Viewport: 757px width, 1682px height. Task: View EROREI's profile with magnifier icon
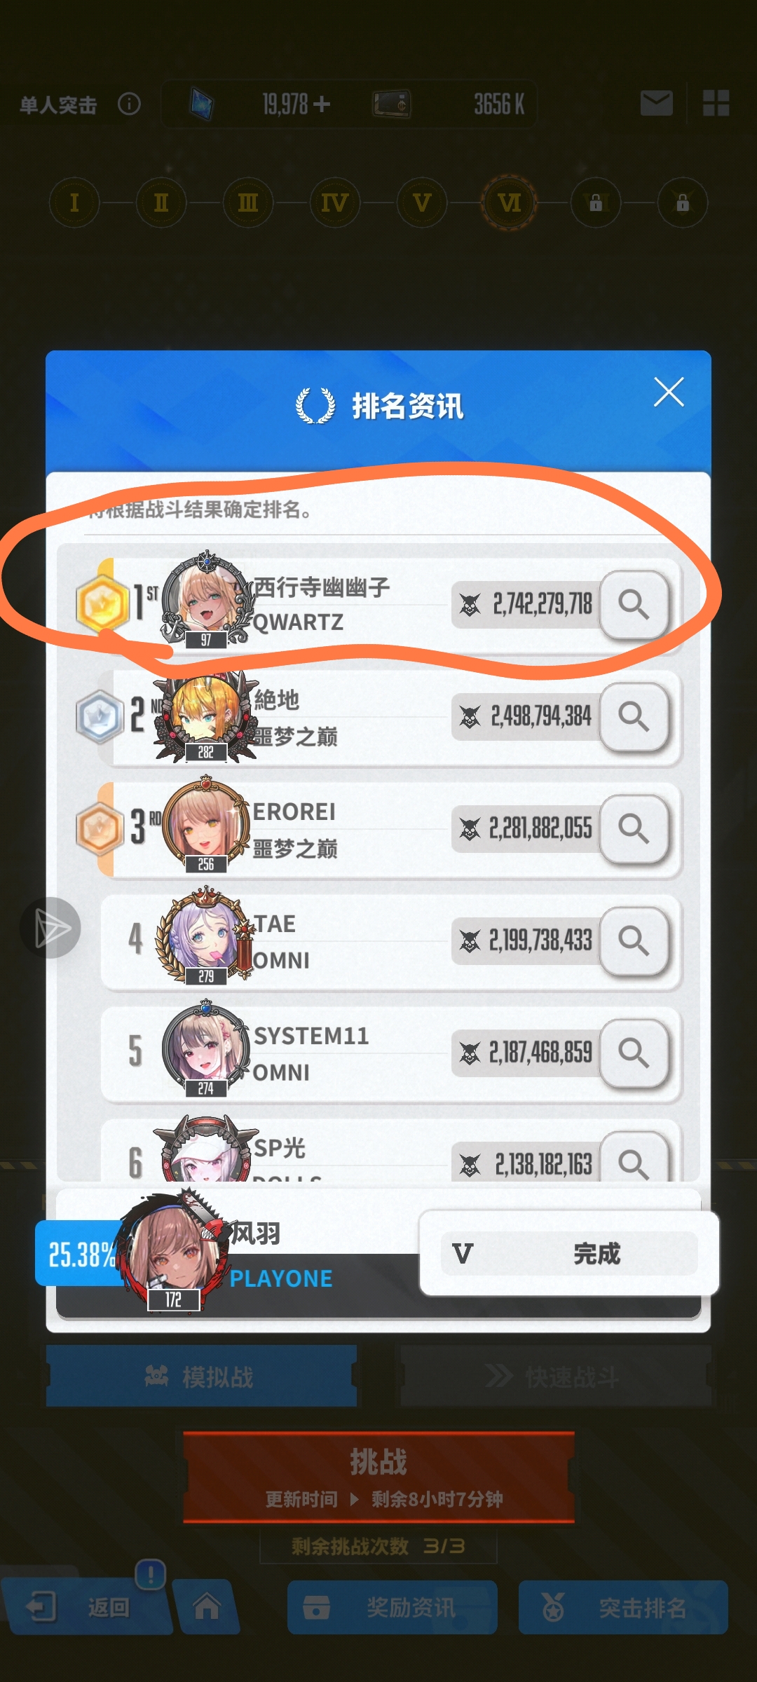[634, 828]
